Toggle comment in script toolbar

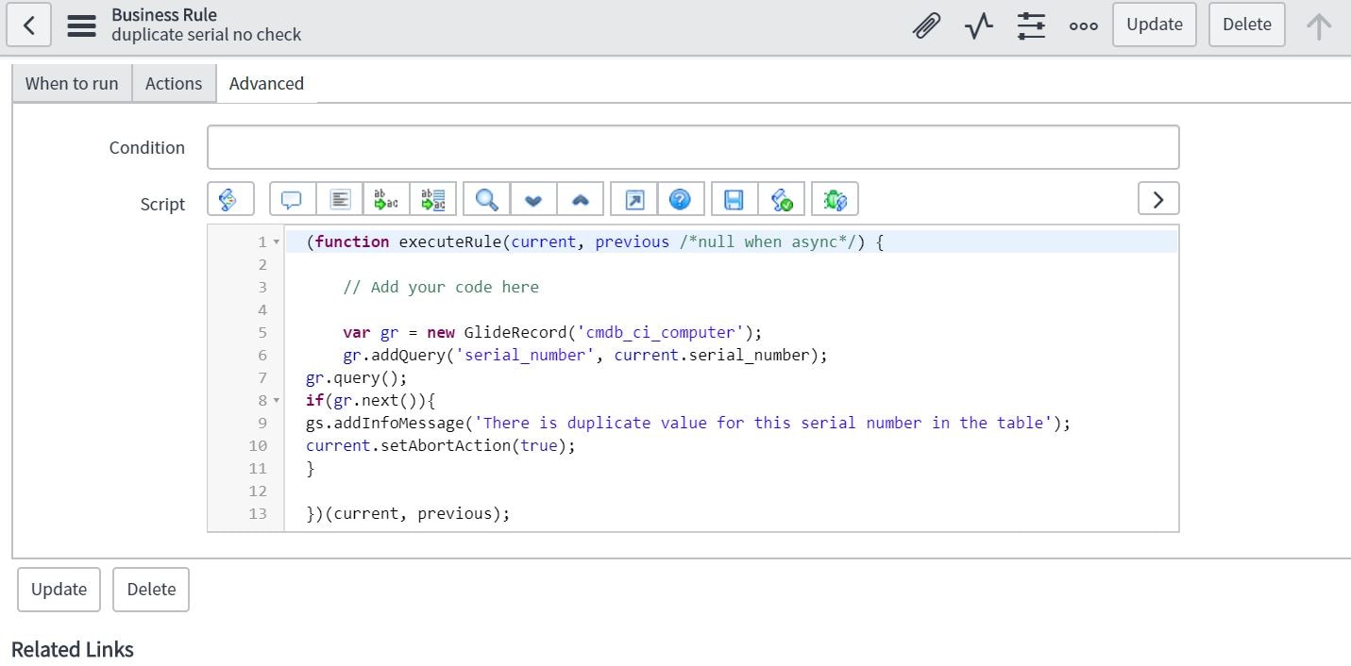[293, 199]
